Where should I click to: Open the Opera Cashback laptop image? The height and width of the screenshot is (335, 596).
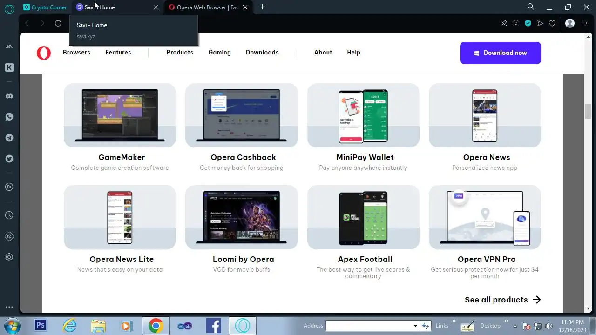click(x=242, y=115)
